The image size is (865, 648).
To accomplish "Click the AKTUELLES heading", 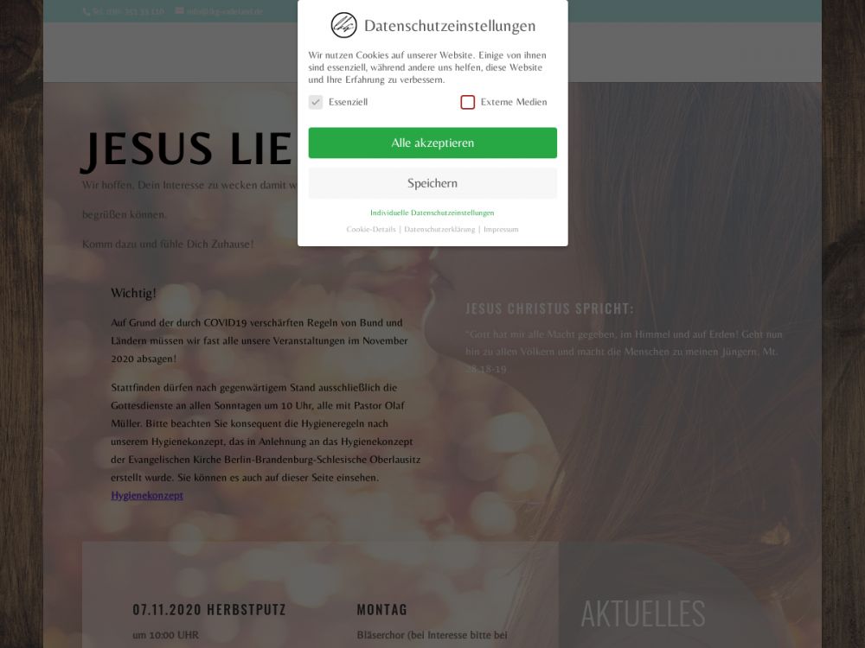I will [x=644, y=613].
